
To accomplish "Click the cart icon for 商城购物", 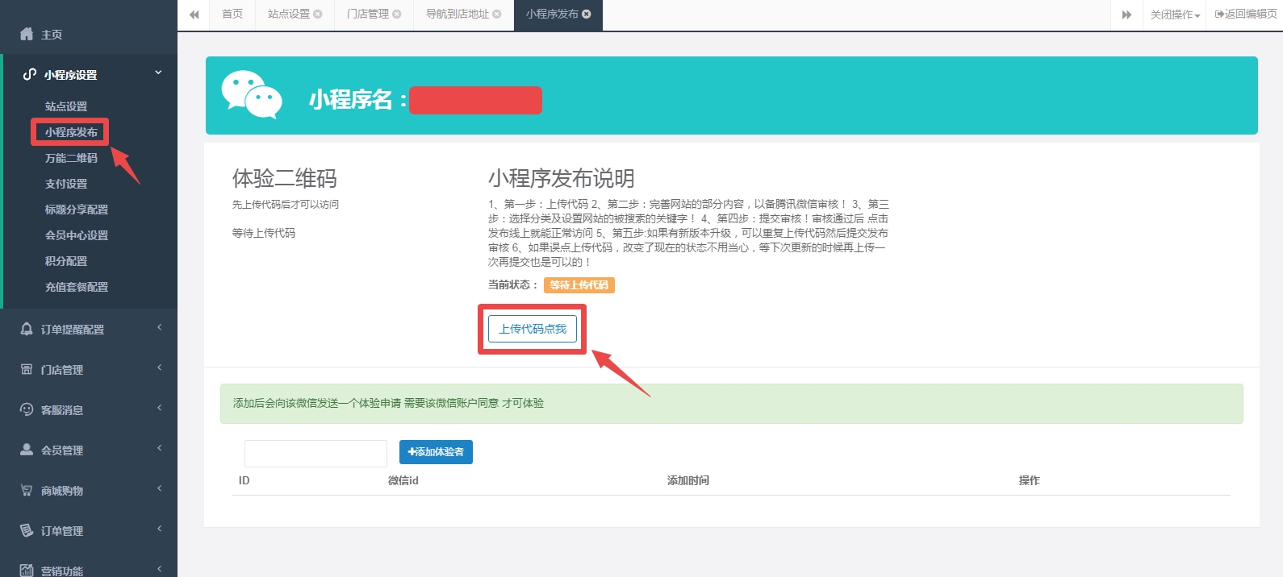I will tap(27, 490).
